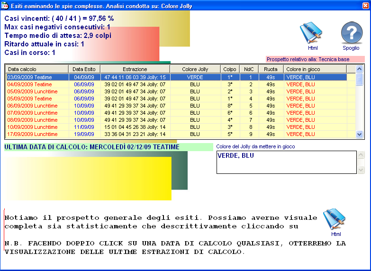Click extraction 33 36 04 31 23 21 Jolly: 14
The height and width of the screenshot is (271, 371).
(135, 134)
